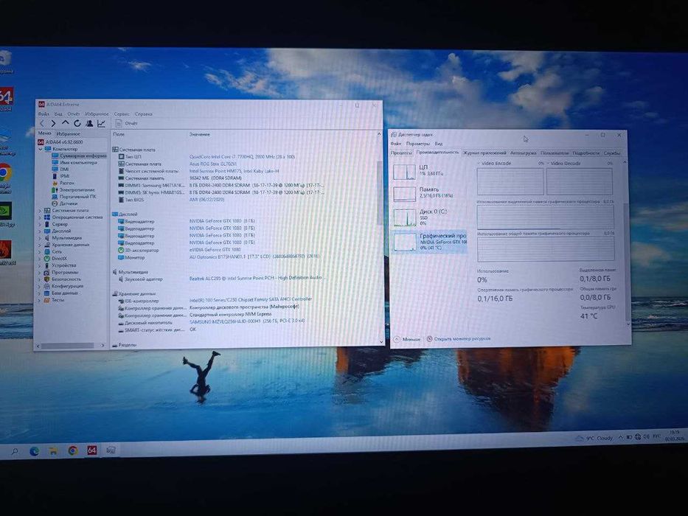Screen dimensions: 688x516
Task: Switch to Процессы tab in Task Manager
Action: pyautogui.click(x=401, y=153)
